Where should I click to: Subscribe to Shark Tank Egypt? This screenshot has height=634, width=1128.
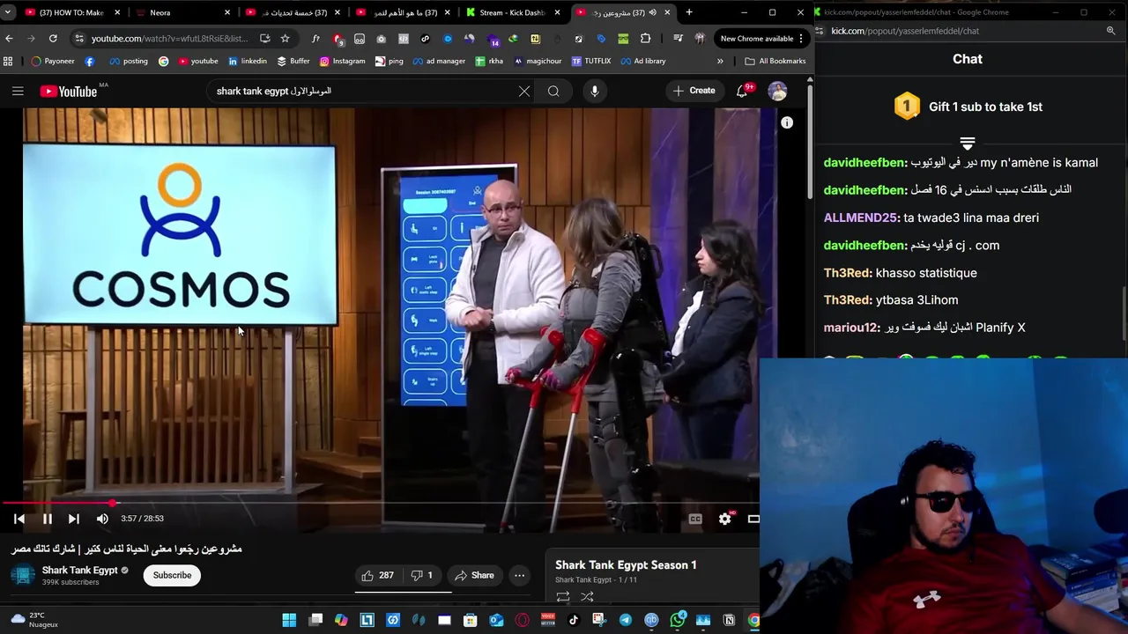click(172, 575)
